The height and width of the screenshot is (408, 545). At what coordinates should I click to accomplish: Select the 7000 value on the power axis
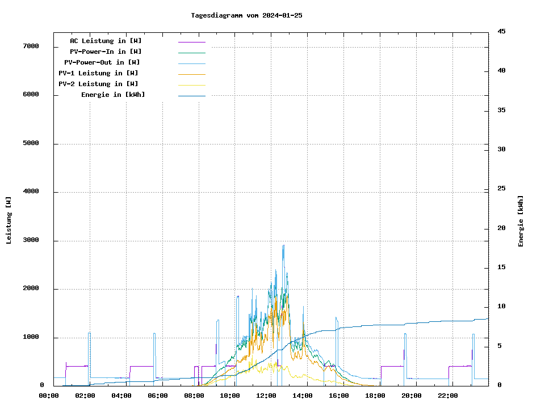pos(31,46)
